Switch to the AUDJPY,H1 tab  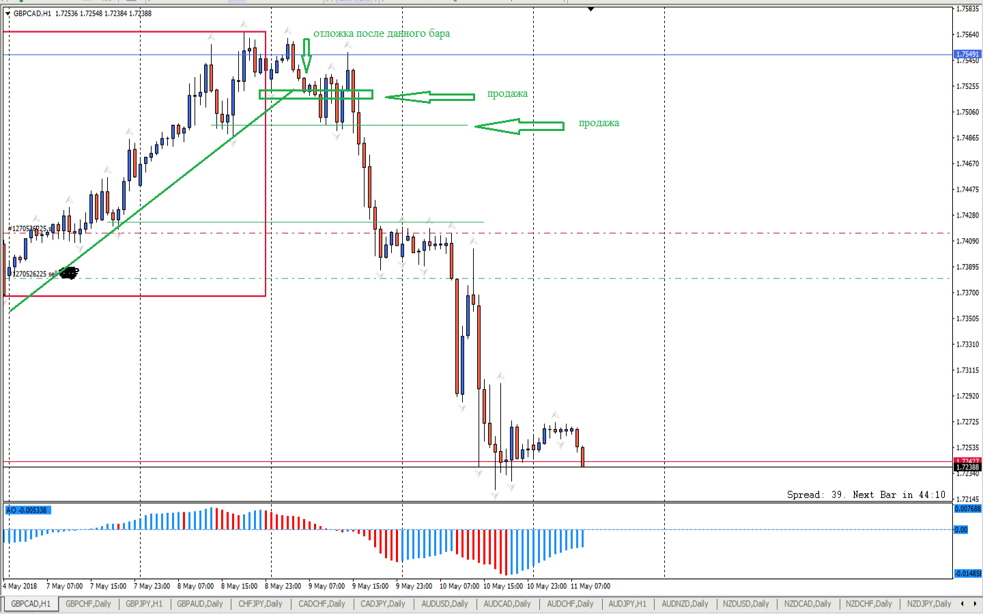point(627,604)
